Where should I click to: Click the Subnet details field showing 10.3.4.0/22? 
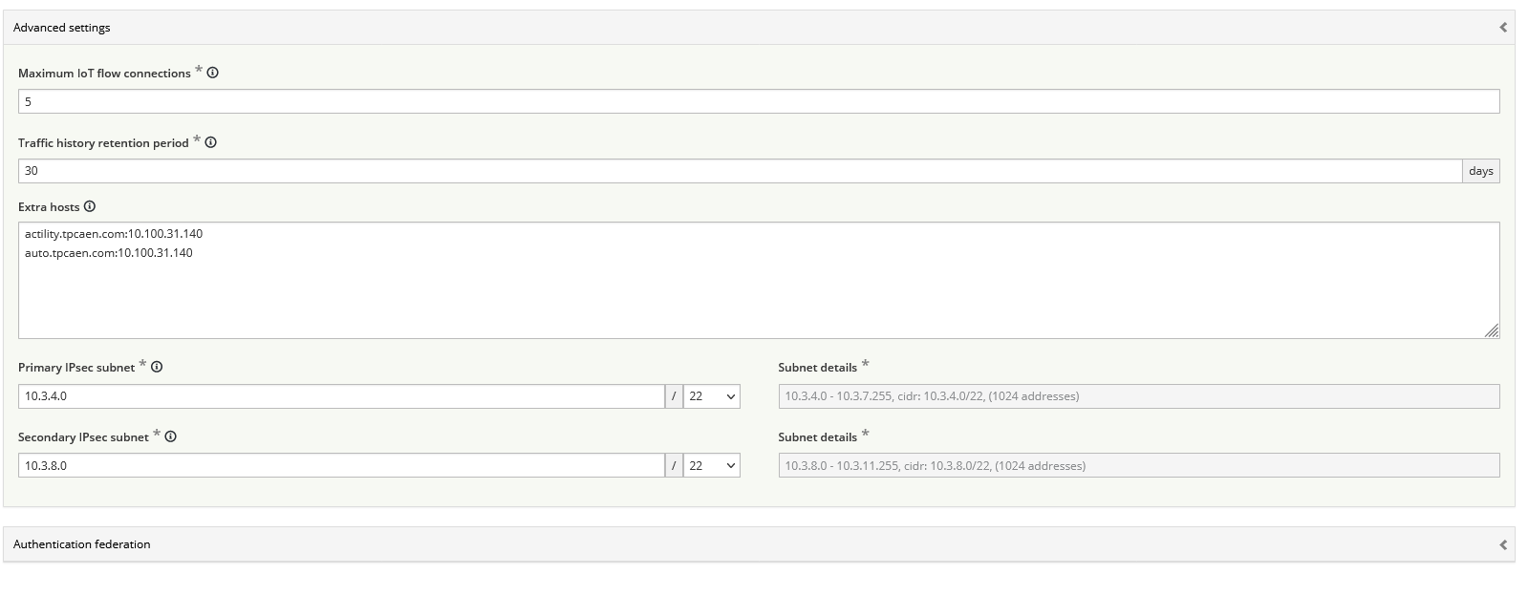[x=1138, y=396]
